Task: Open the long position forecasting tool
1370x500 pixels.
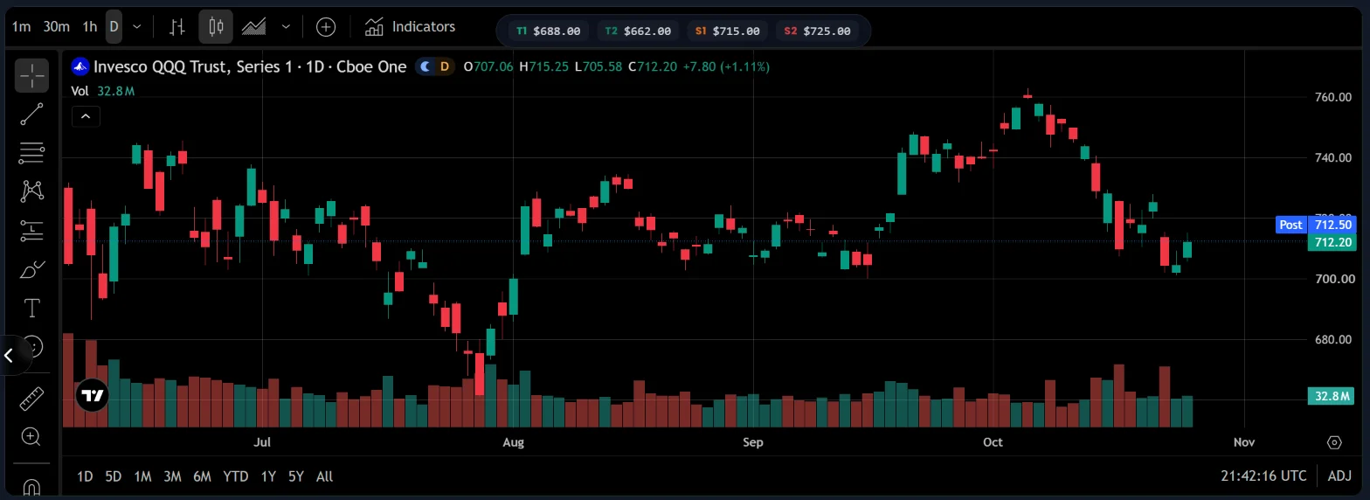Action: (x=31, y=231)
